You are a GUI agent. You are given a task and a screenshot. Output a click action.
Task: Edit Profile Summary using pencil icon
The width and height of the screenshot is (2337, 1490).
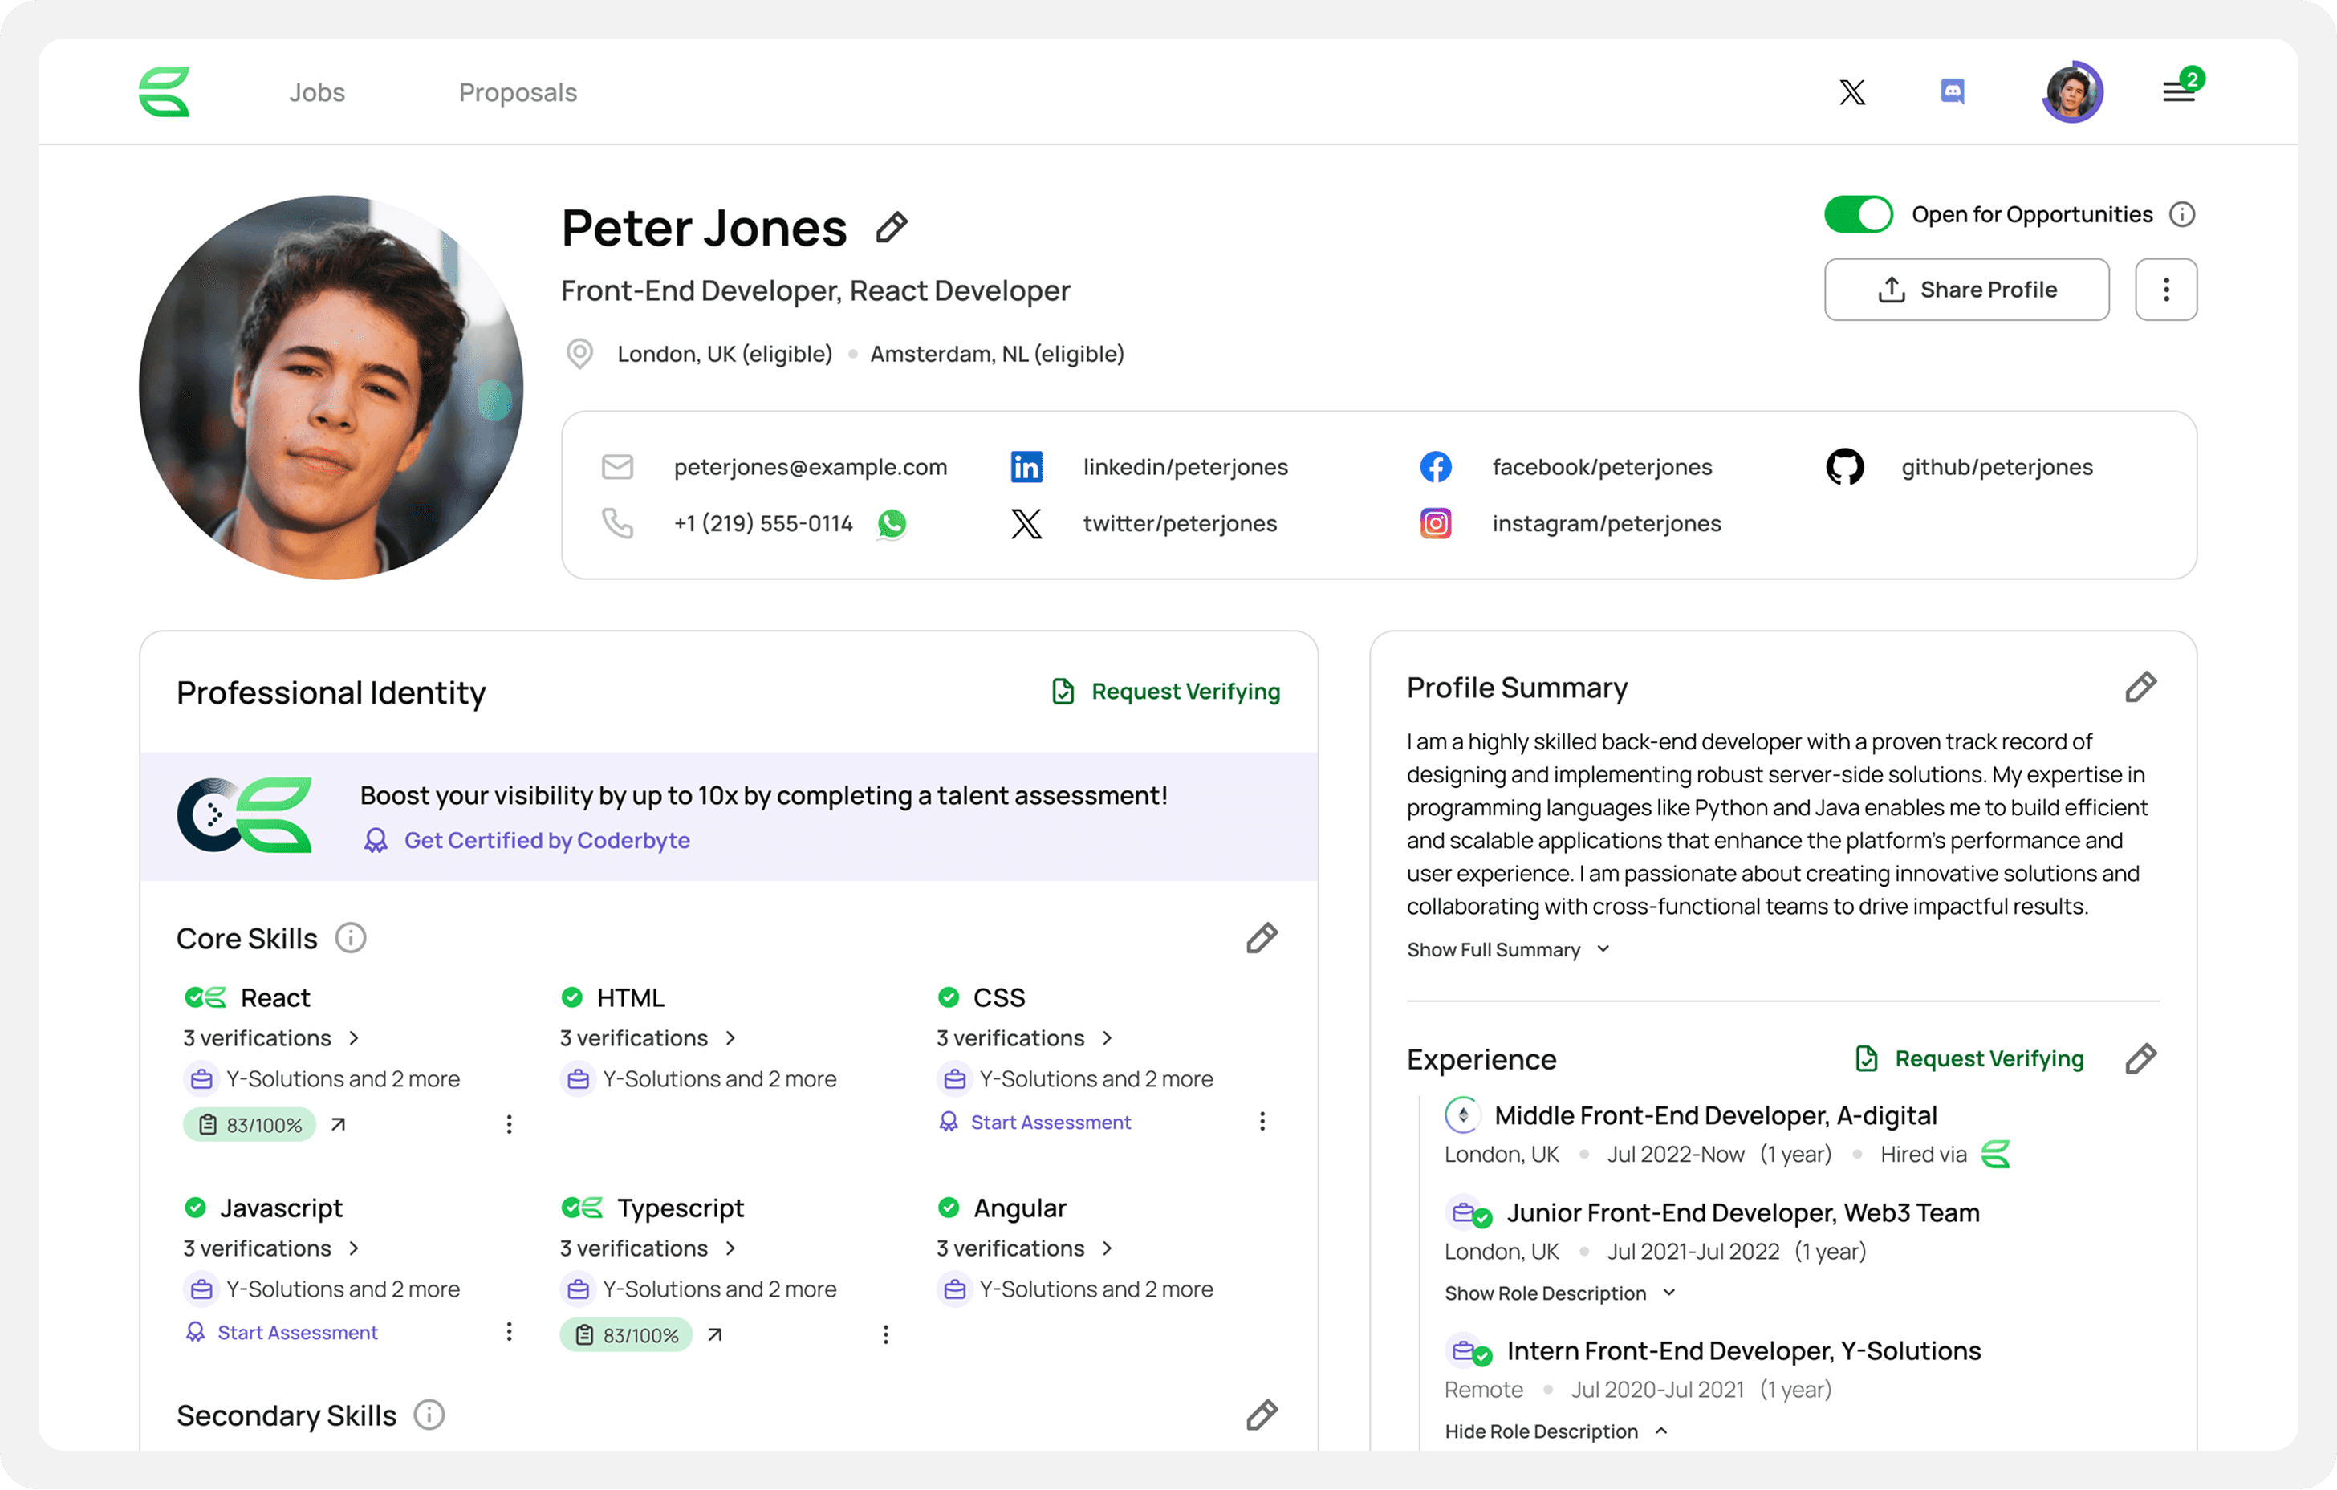point(2140,687)
